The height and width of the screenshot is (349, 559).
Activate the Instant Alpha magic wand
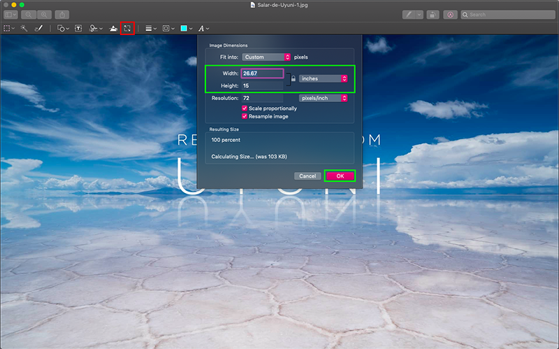coord(24,28)
